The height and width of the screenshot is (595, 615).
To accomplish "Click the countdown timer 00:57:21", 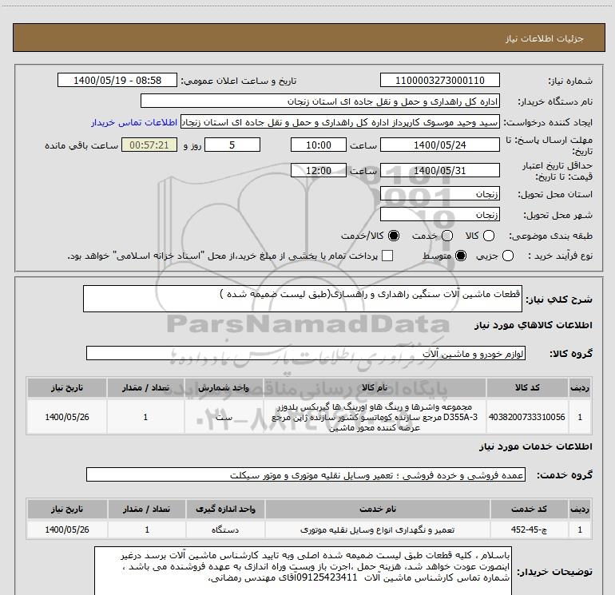I will point(149,145).
